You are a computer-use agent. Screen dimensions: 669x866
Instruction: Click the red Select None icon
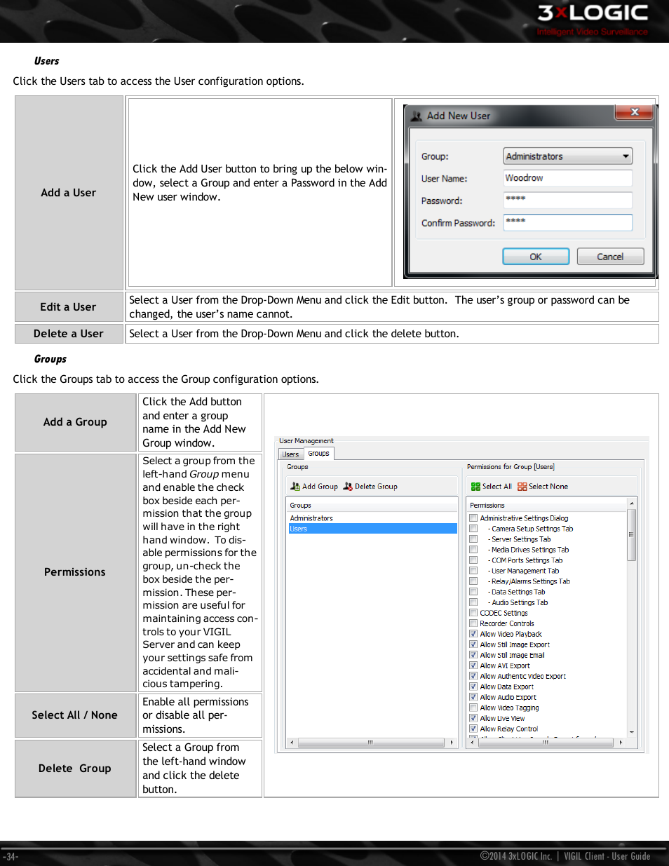click(522, 486)
